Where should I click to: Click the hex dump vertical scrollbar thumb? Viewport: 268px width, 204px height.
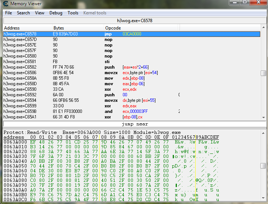263,166
